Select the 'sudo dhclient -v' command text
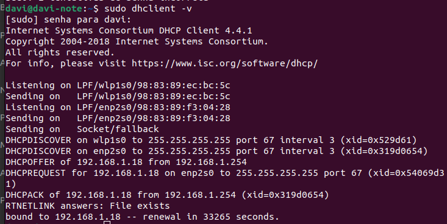The height and width of the screenshot is (224, 447). point(148,9)
